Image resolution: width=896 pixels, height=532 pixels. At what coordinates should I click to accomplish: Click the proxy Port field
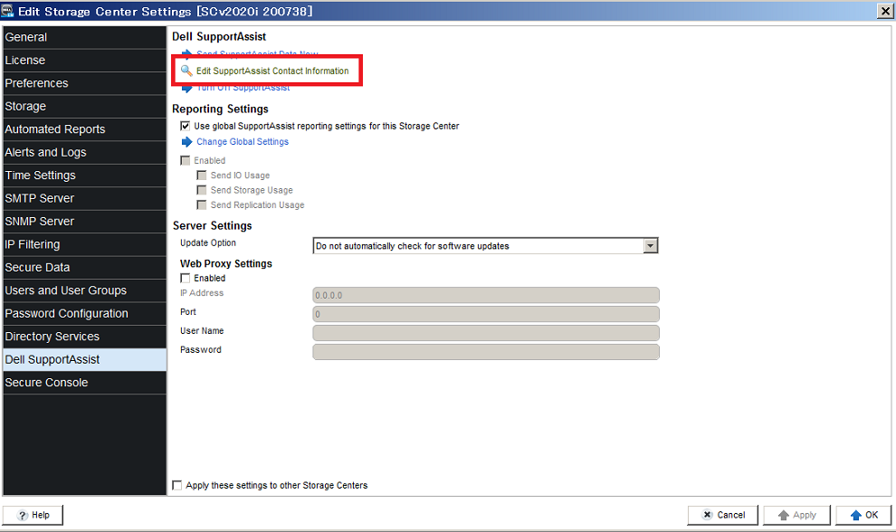pos(486,314)
